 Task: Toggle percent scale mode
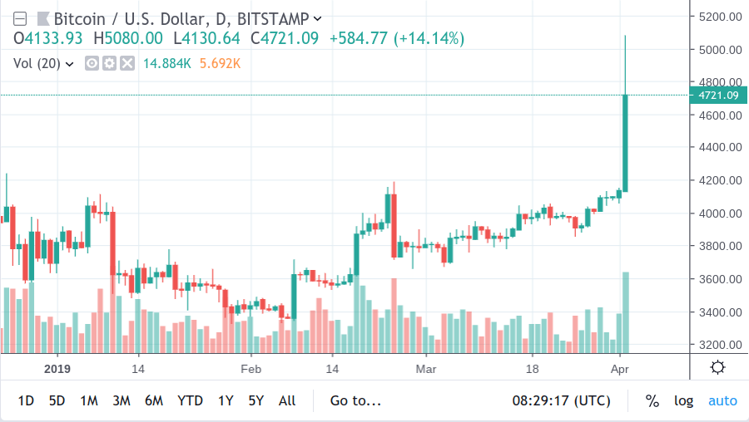652,400
